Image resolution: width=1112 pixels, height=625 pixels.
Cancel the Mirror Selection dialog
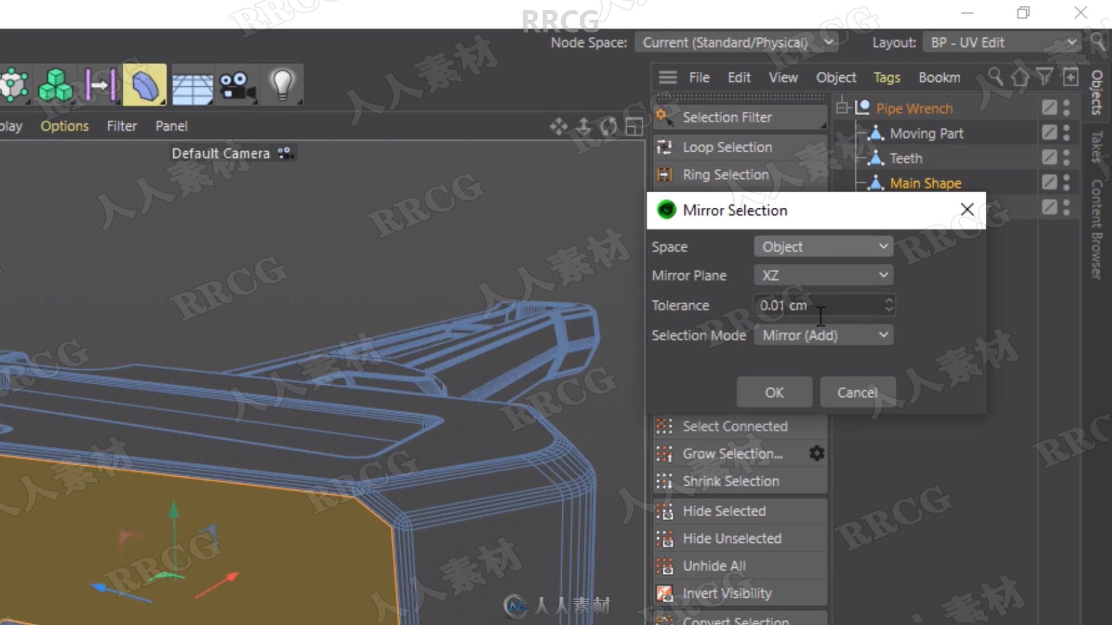click(856, 392)
